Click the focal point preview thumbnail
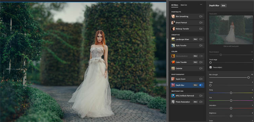254x122 pixels. pyautogui.click(x=231, y=30)
